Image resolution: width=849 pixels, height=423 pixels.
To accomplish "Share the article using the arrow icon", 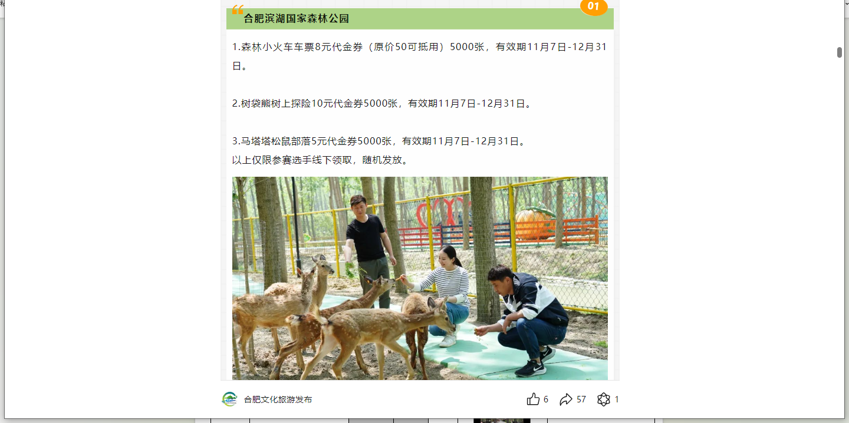I will [x=566, y=399].
